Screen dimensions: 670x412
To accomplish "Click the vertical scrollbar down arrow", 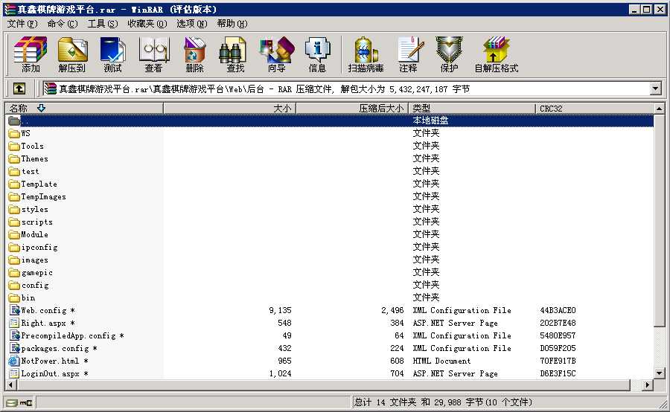I will [x=660, y=373].
